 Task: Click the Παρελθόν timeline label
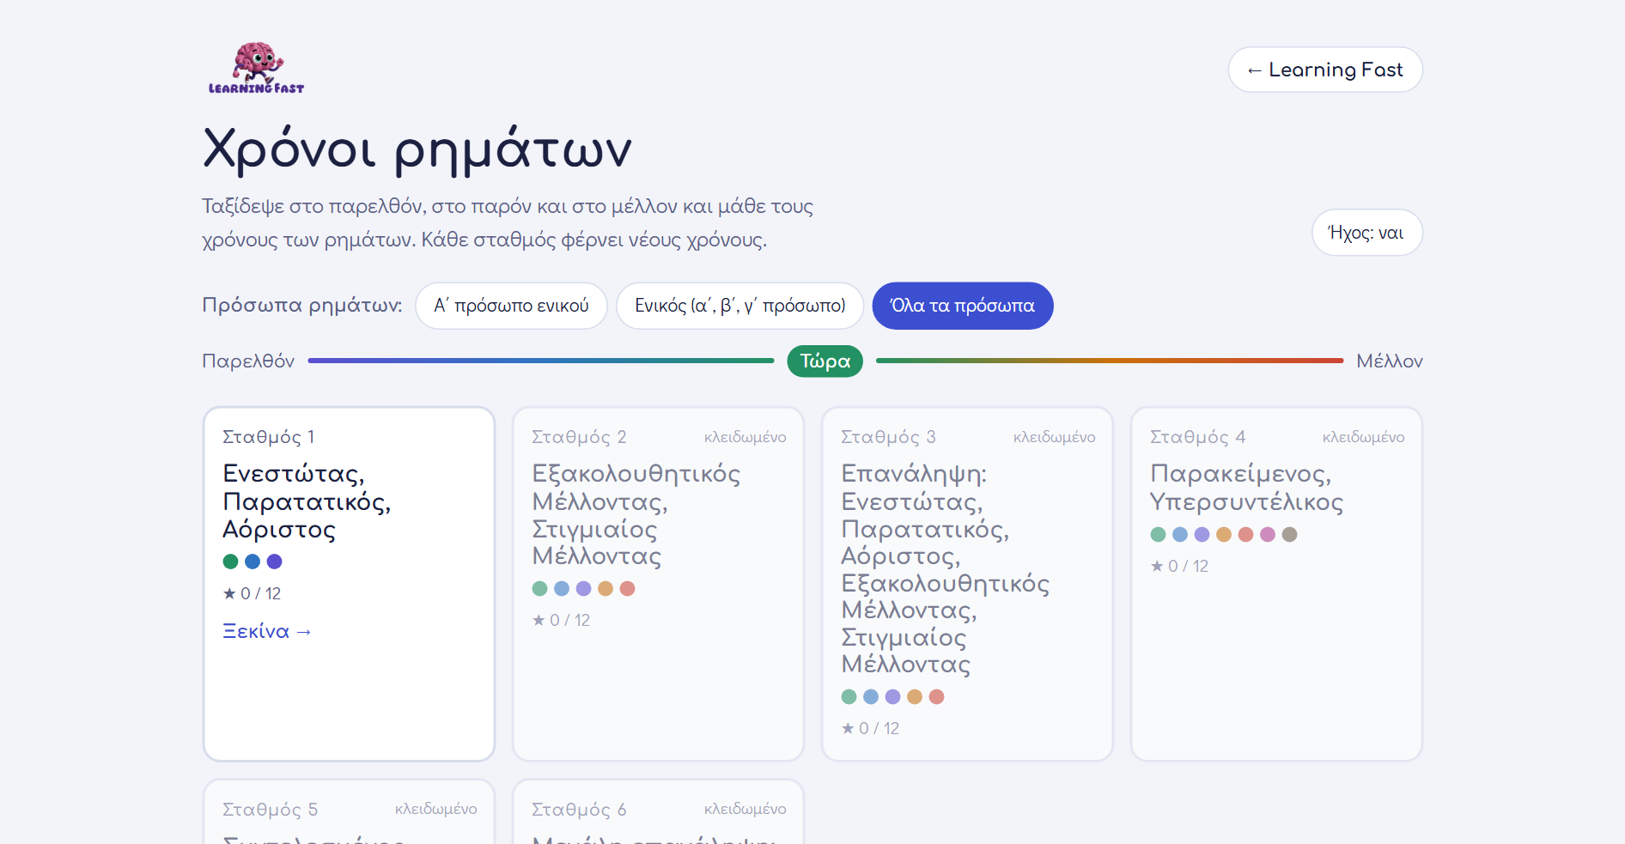click(x=248, y=361)
